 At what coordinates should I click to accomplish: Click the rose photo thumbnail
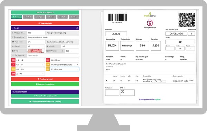pyautogui.click(x=36, y=51)
